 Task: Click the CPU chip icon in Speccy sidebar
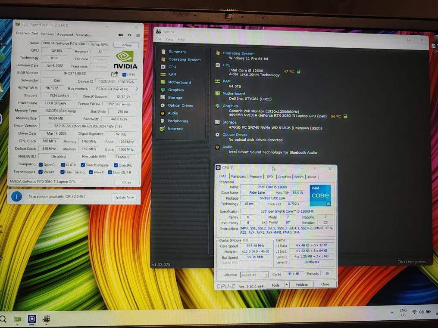163,67
